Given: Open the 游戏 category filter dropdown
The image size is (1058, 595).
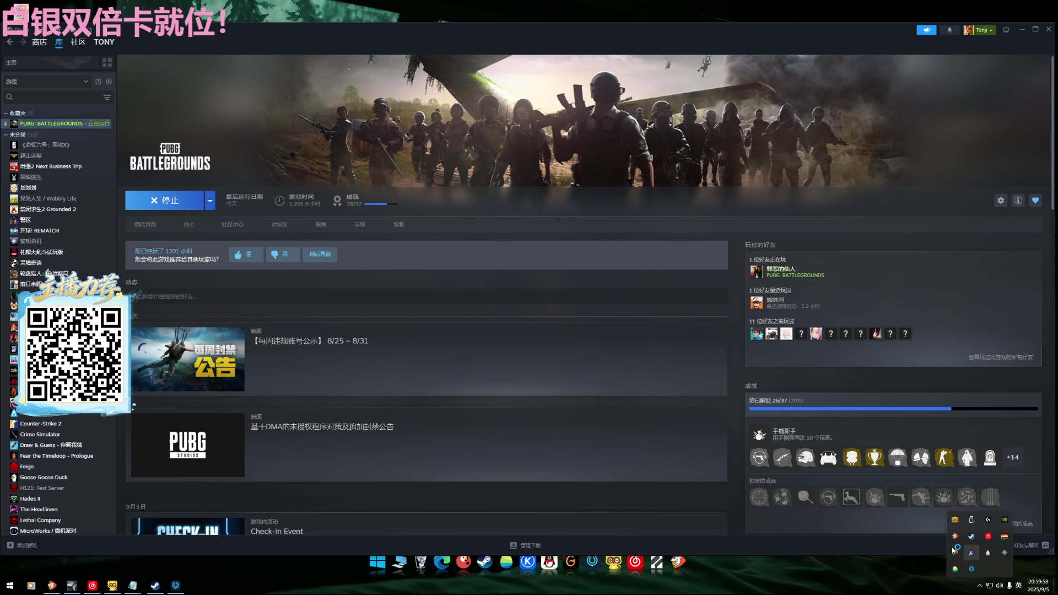Looking at the screenshot, I should (x=46, y=82).
